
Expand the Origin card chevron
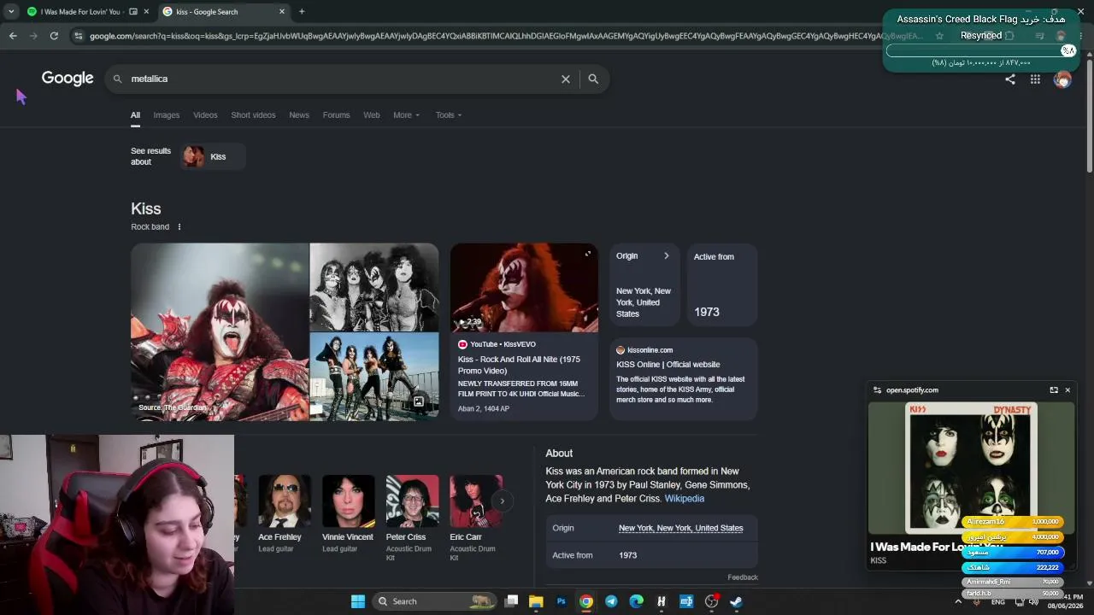(667, 256)
